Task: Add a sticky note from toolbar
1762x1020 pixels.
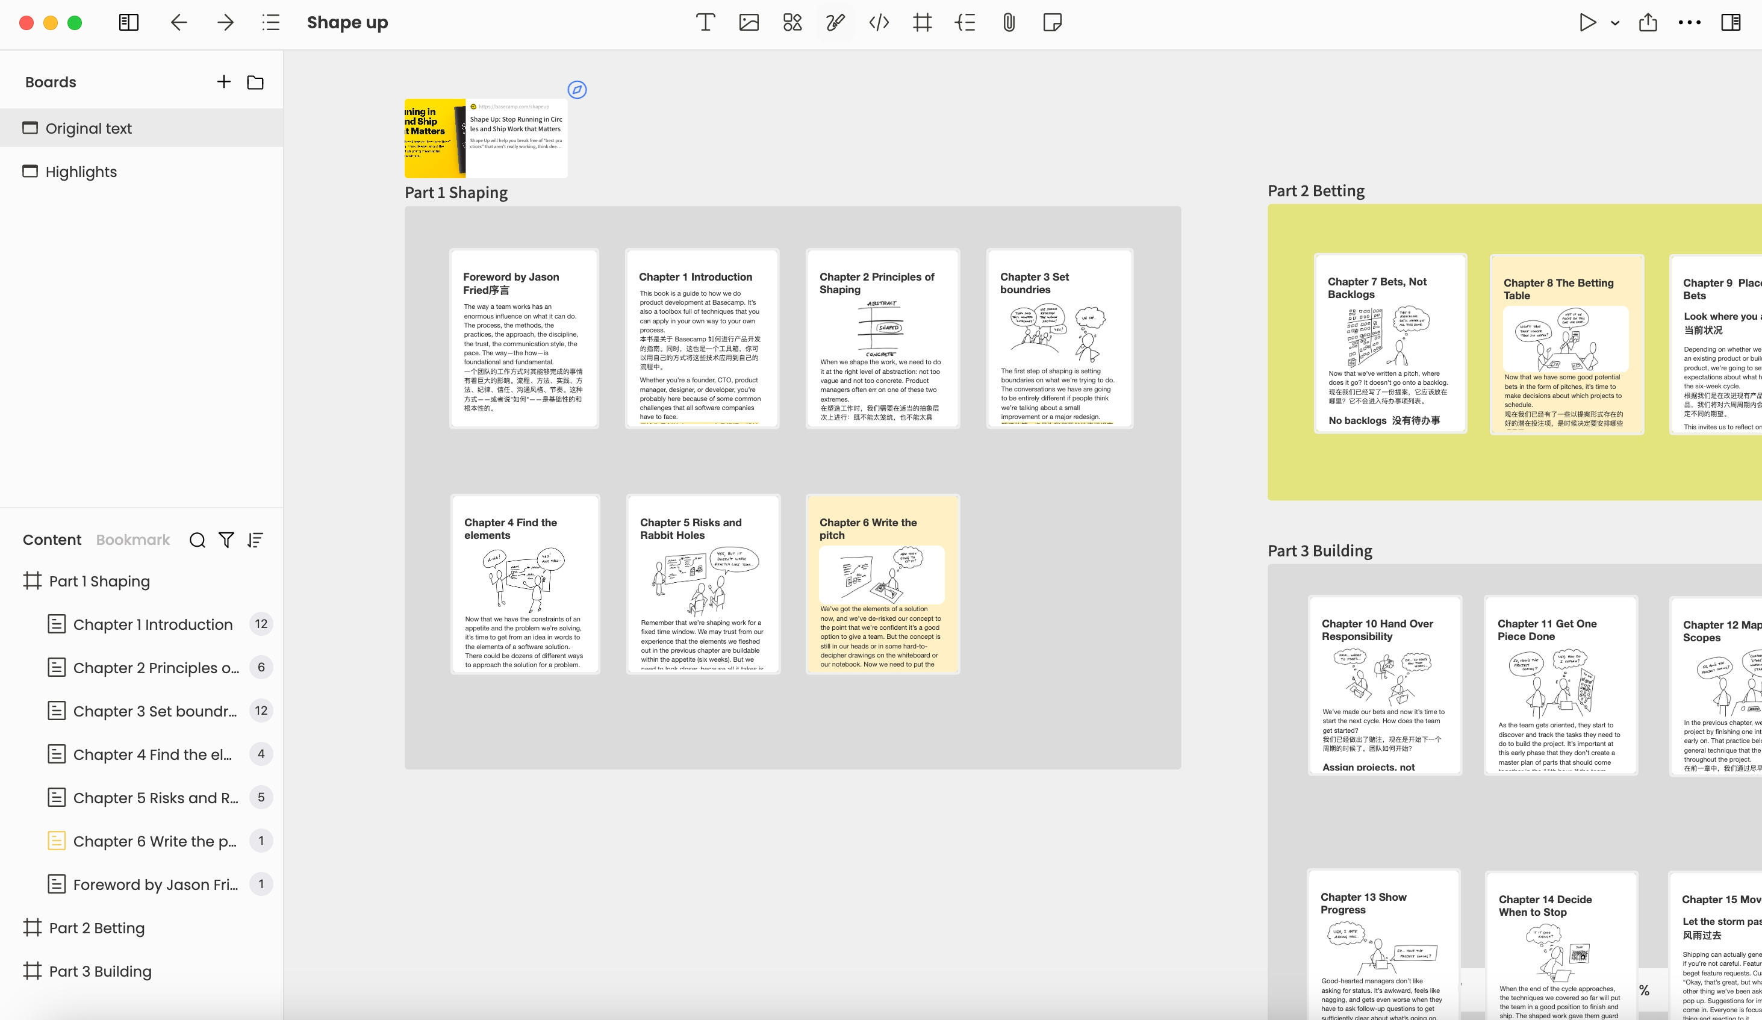Action: (1051, 22)
